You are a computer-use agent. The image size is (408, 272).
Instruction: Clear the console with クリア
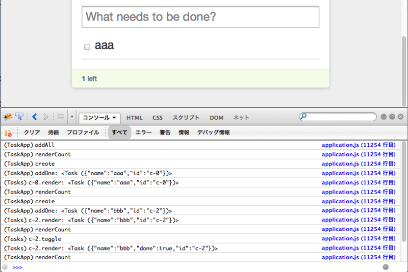[x=32, y=132]
